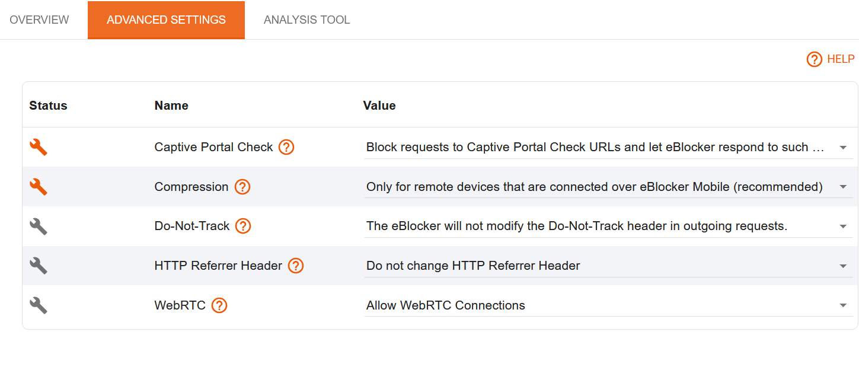Show the help question mark for Compression
The width and height of the screenshot is (859, 370).
242,187
